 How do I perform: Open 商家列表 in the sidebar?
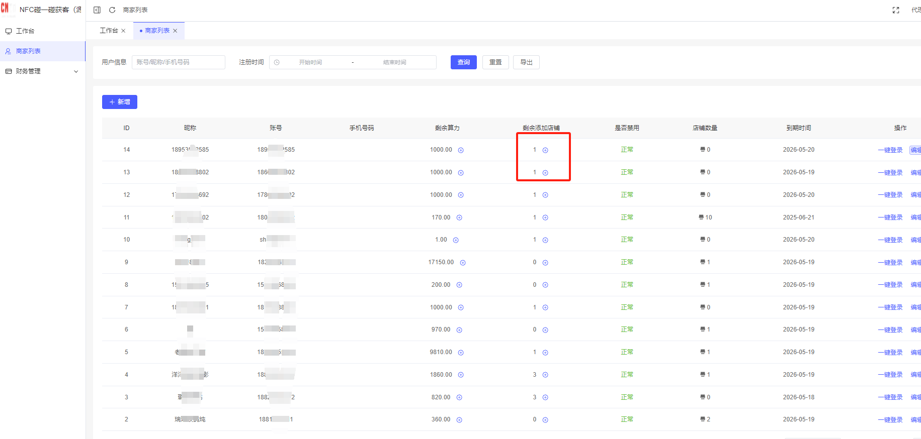[x=28, y=51]
